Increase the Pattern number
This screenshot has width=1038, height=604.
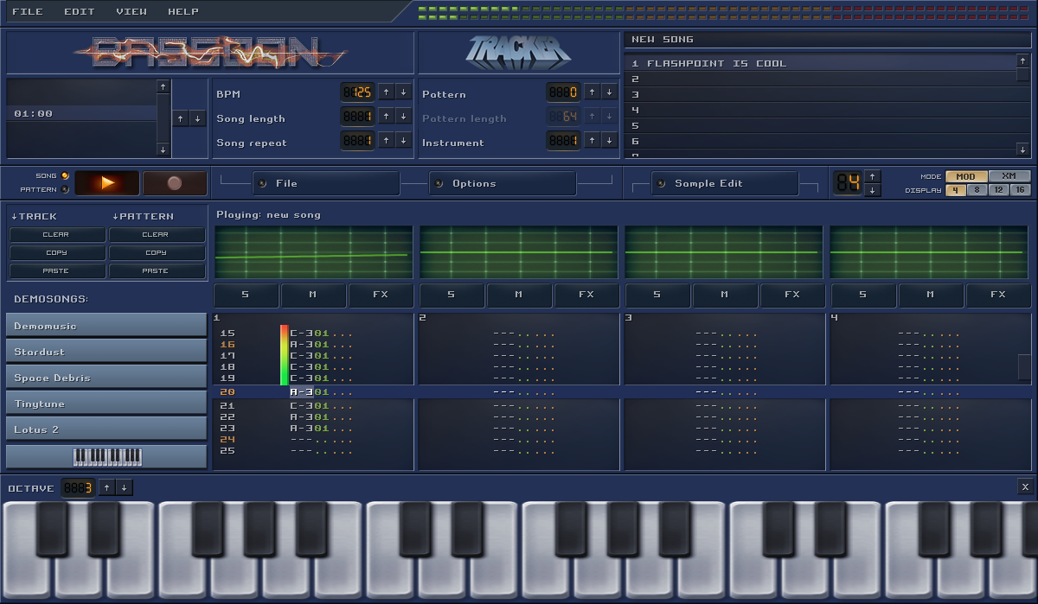click(x=592, y=92)
